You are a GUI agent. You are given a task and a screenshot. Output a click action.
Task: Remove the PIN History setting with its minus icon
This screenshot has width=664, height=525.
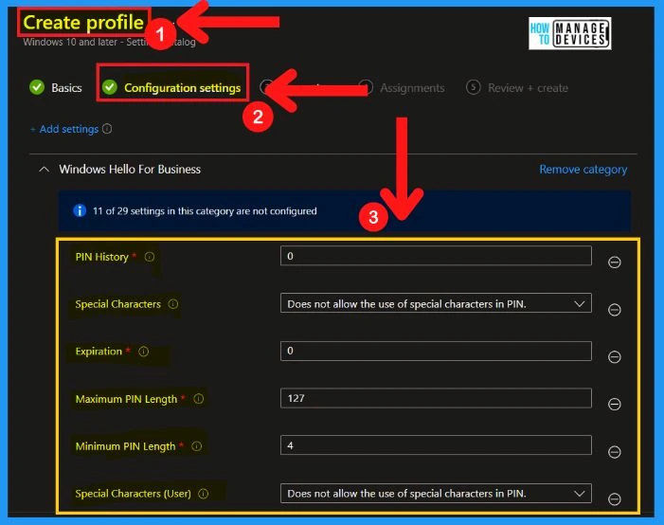point(615,262)
